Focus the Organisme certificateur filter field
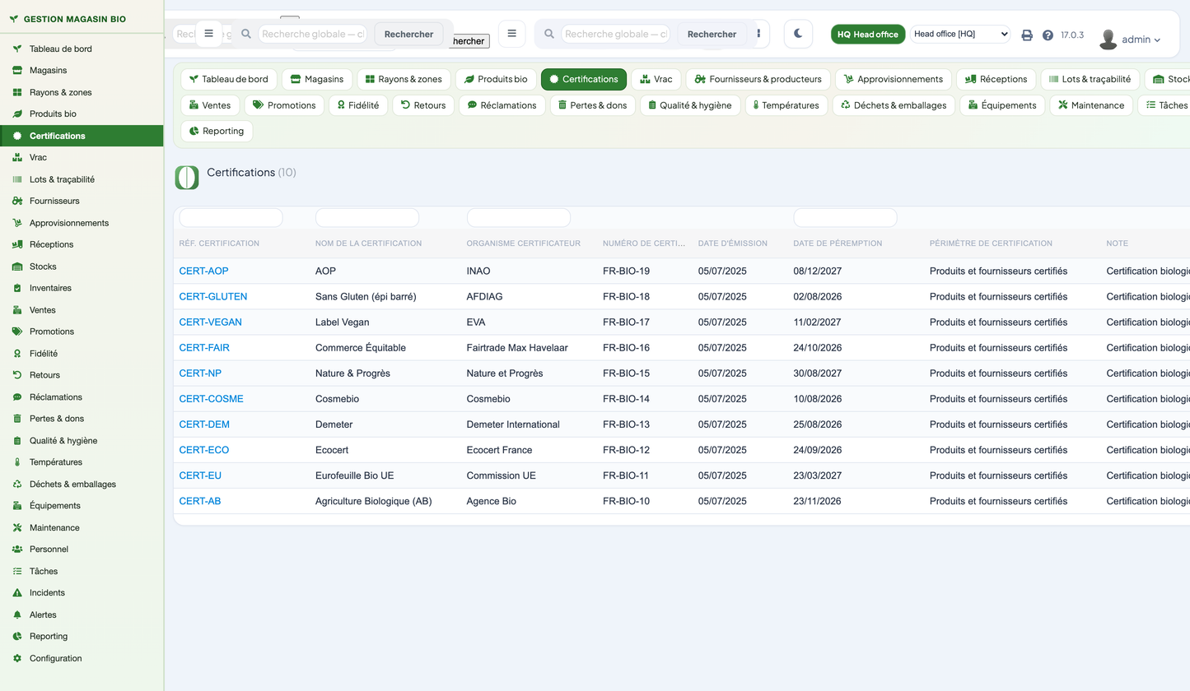Viewport: 1190px width, 691px height. click(519, 218)
